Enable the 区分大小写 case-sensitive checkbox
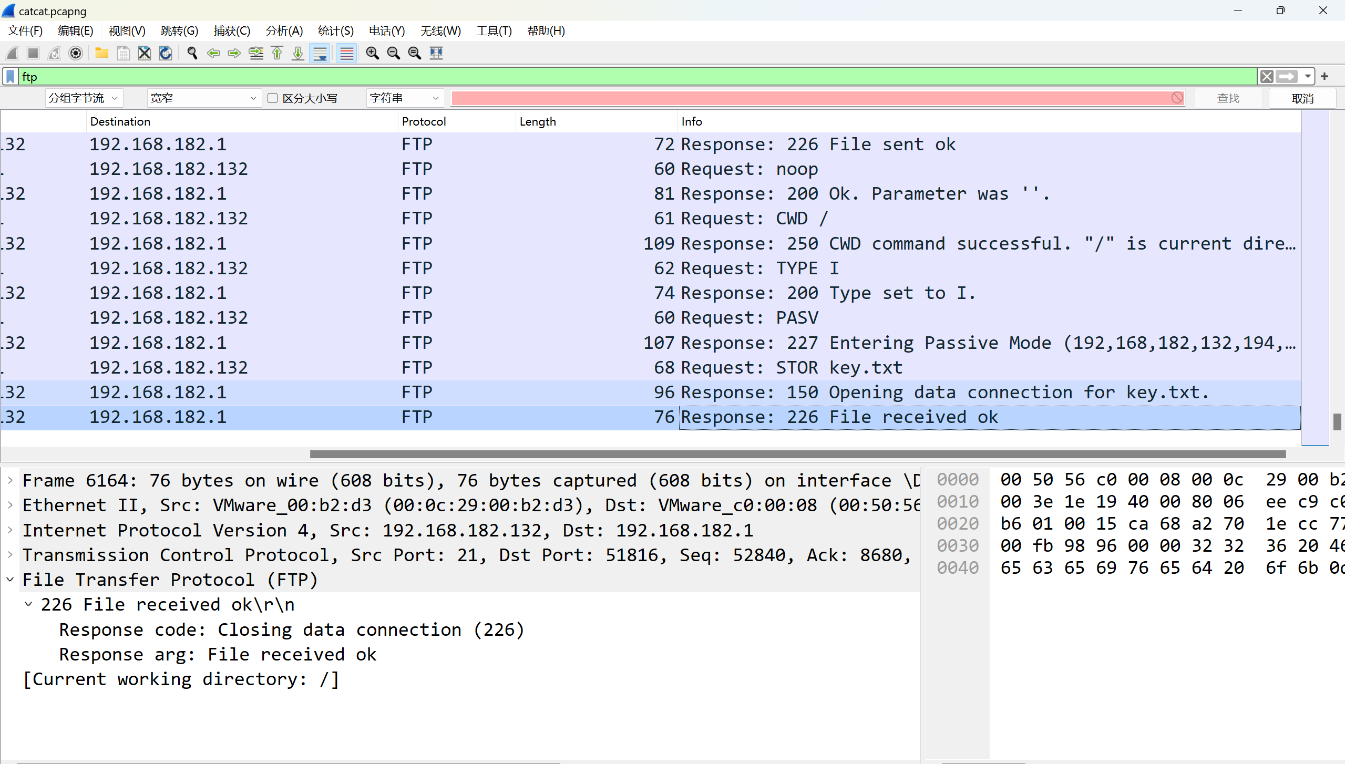Image resolution: width=1345 pixels, height=764 pixels. coord(272,98)
